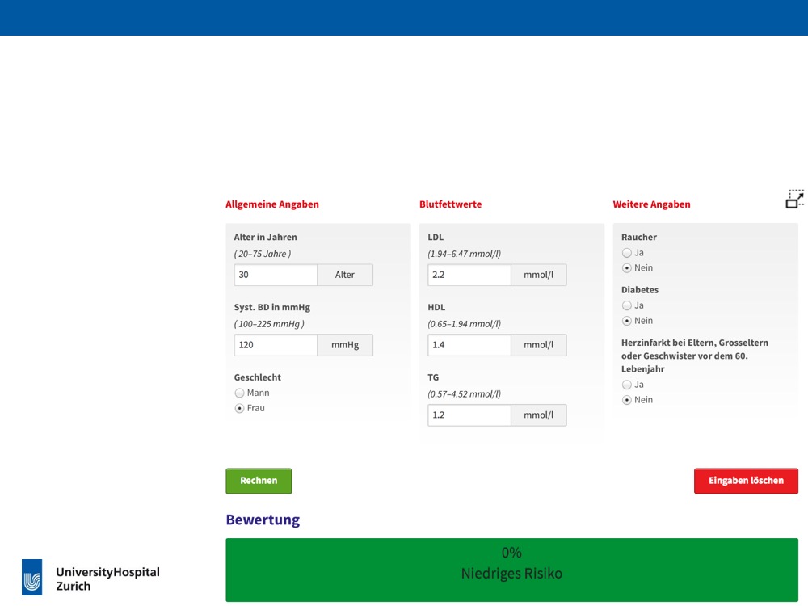Choose Frau under Geschlecht
The image size is (808, 606).
click(x=239, y=408)
